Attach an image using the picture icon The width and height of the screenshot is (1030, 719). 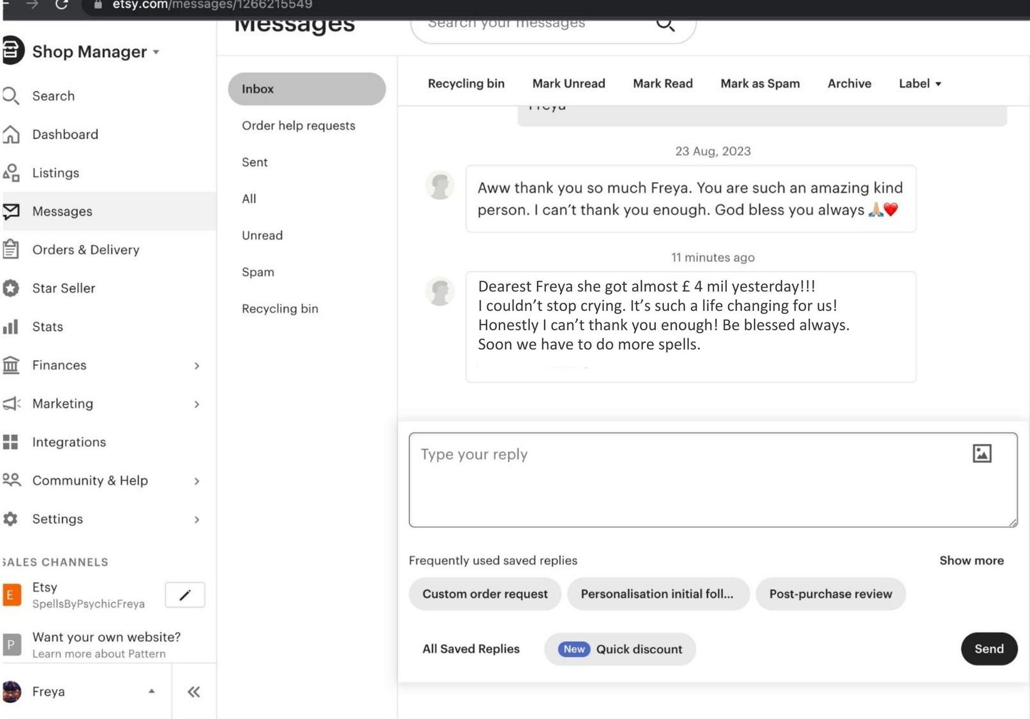[x=981, y=454]
